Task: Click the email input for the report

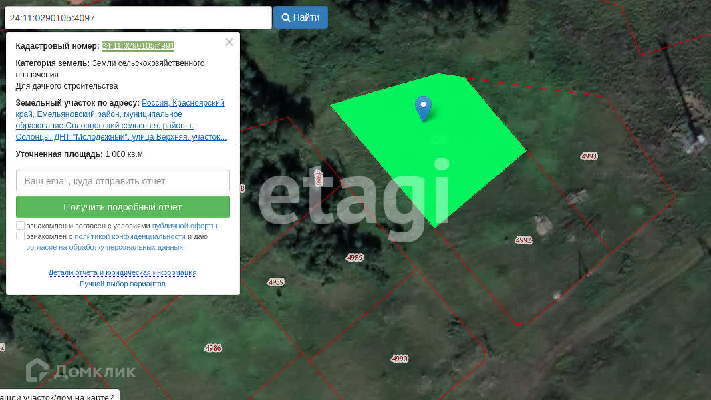Action: pyautogui.click(x=123, y=181)
